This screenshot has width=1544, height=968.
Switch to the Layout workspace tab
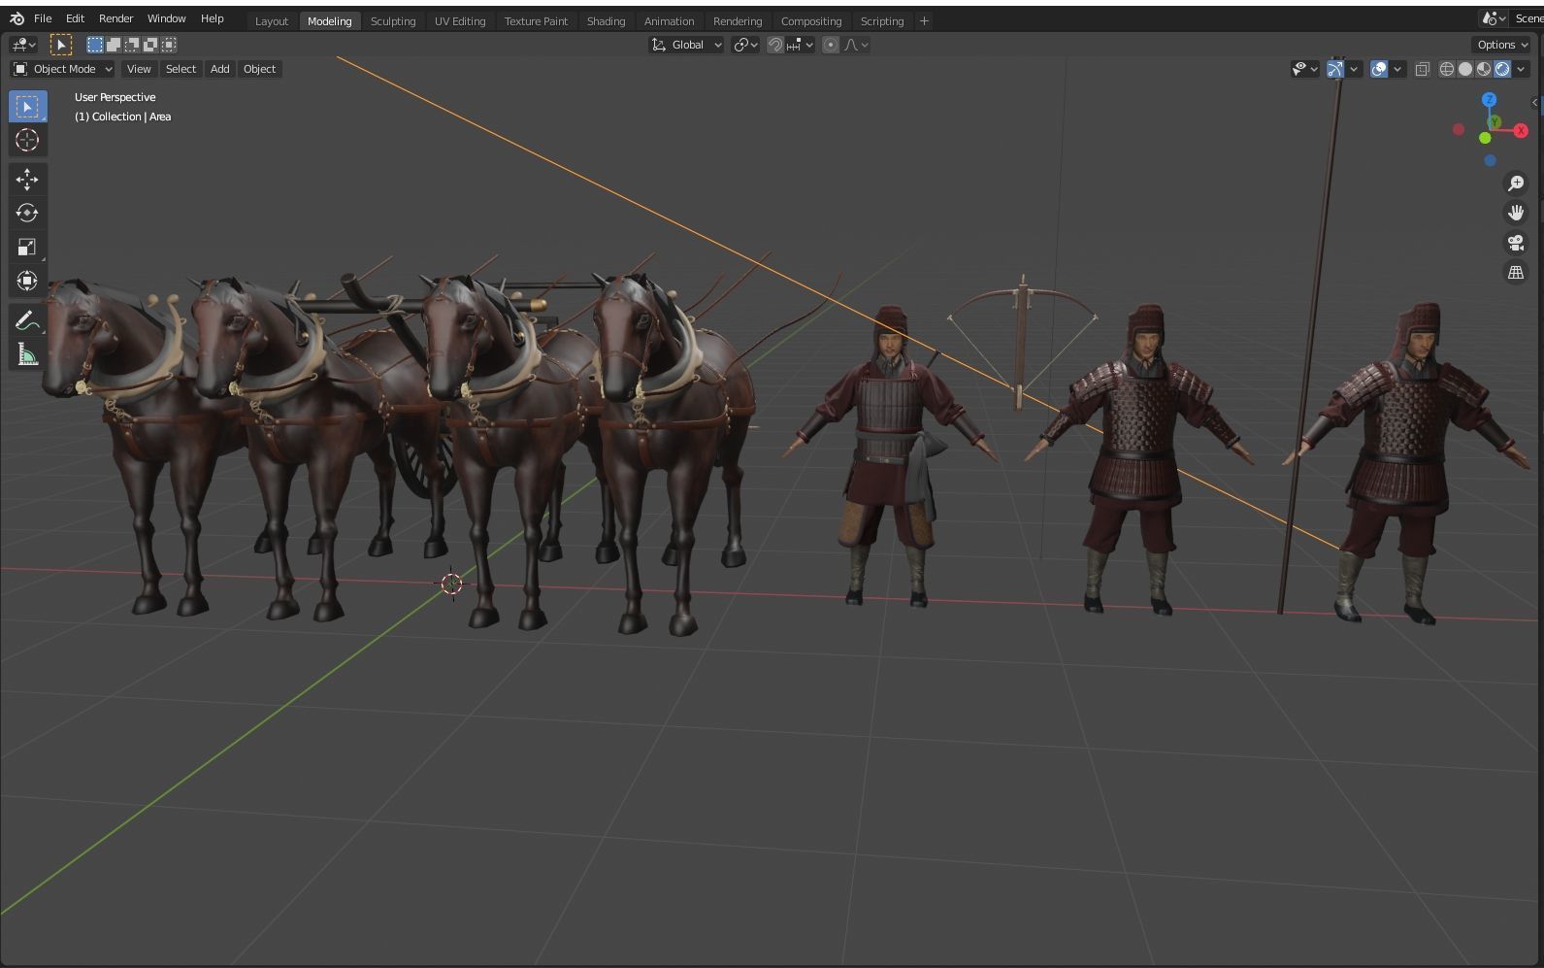272,21
